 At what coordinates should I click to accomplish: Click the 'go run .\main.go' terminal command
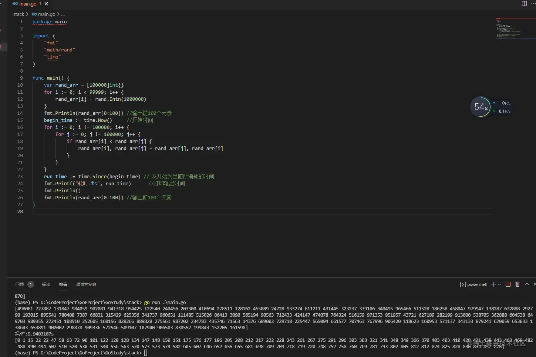coord(165,303)
